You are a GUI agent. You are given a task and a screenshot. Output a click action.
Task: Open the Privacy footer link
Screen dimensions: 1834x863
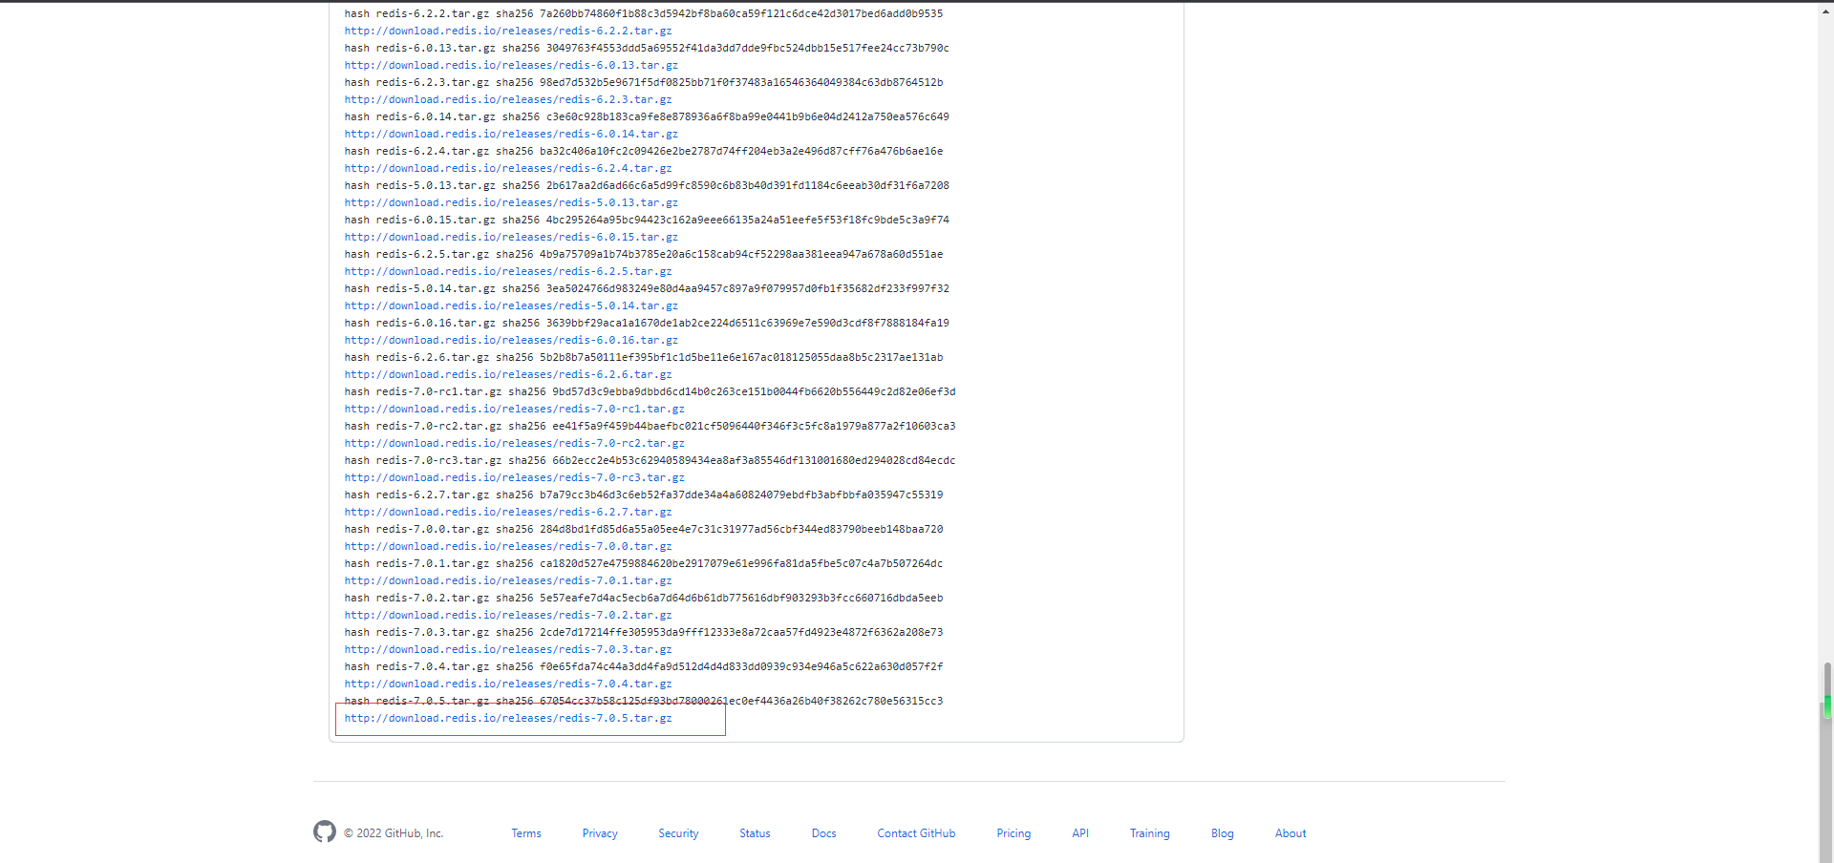(x=600, y=833)
